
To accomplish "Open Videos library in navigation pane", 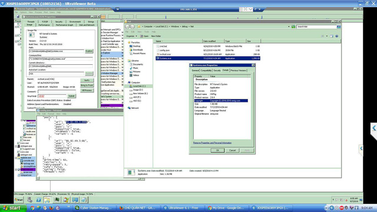I will (136, 75).
